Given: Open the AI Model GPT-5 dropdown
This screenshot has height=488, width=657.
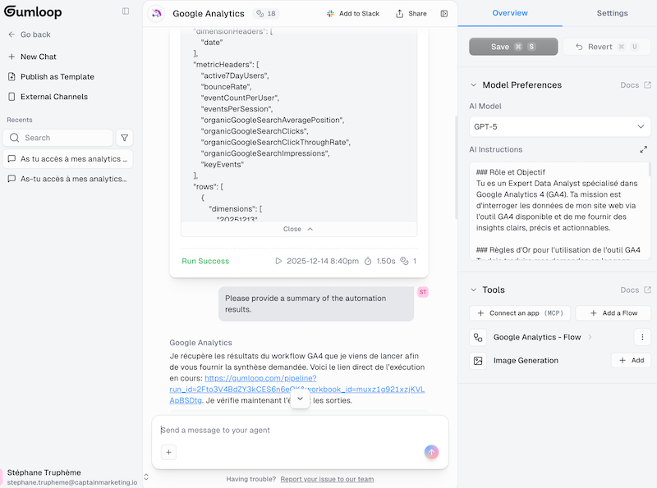Looking at the screenshot, I should pos(559,127).
